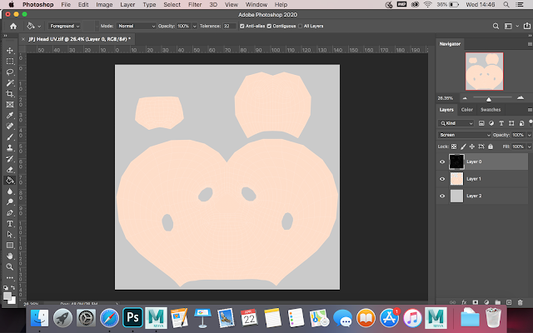Select the Crop tool
The image size is (533, 333).
click(10, 94)
